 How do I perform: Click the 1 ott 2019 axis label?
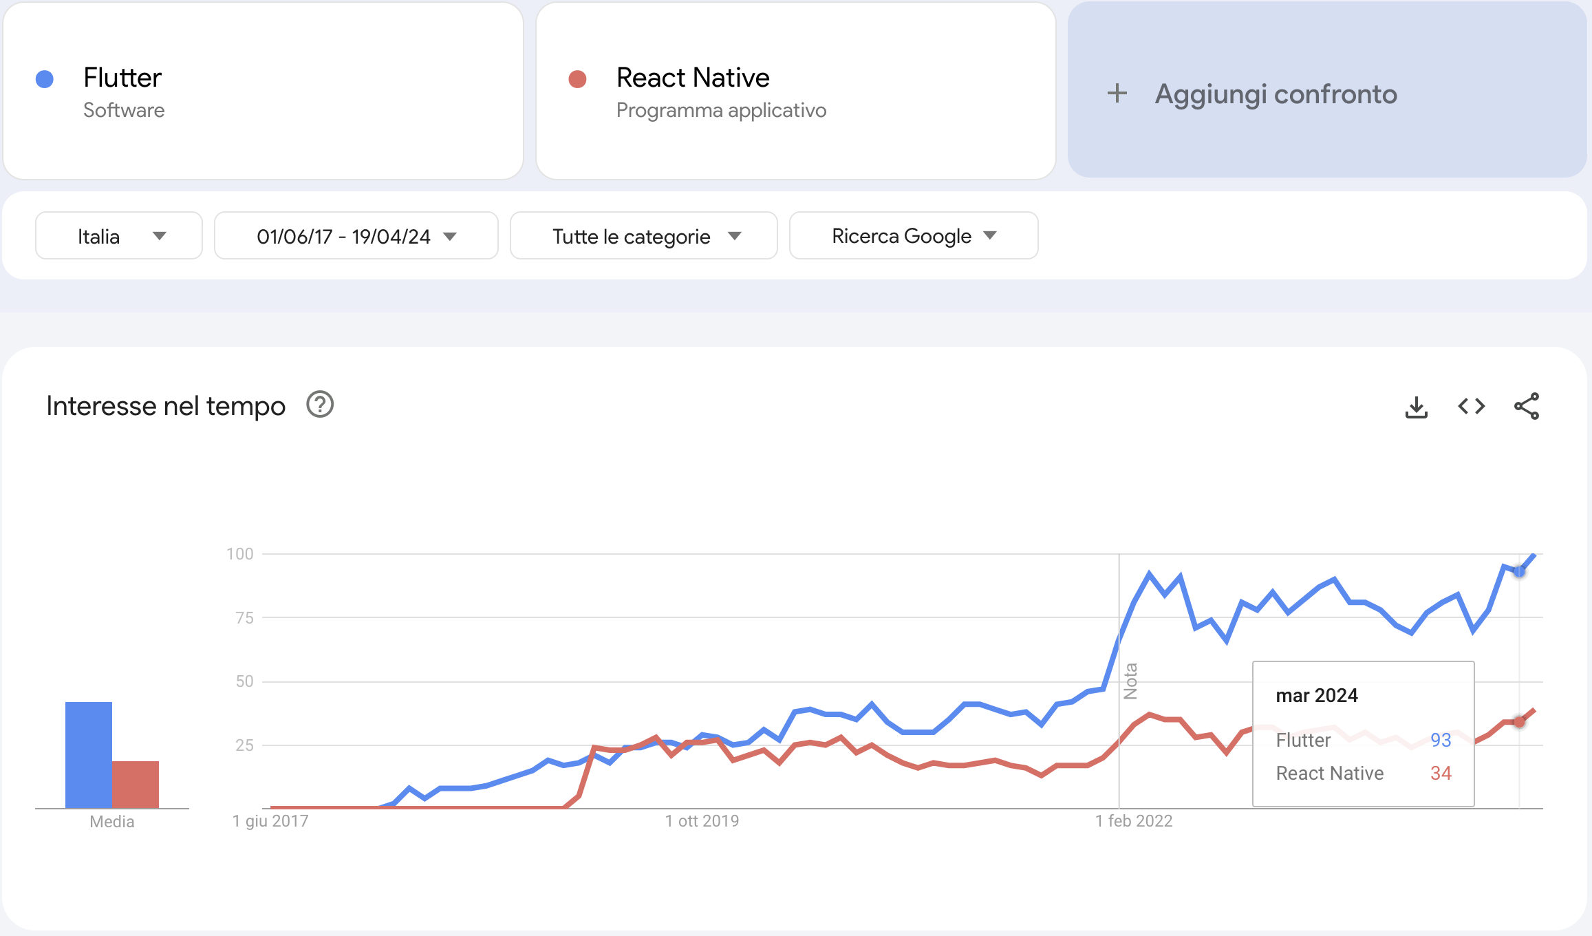(x=702, y=821)
